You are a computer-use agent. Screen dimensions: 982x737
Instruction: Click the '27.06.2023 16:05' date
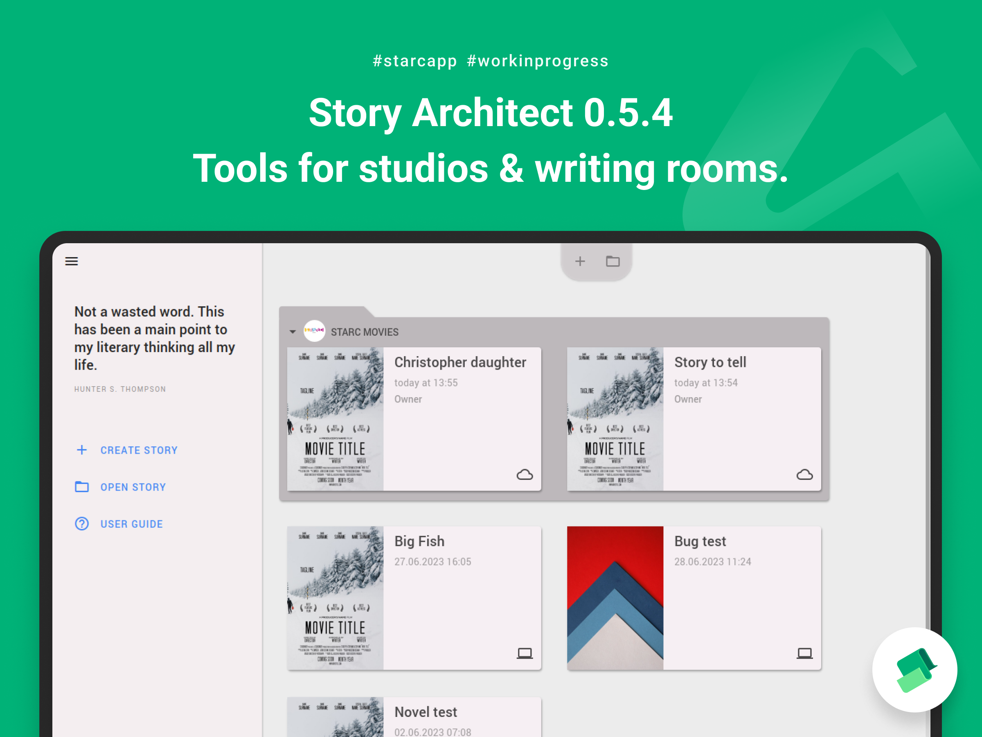[x=433, y=561]
